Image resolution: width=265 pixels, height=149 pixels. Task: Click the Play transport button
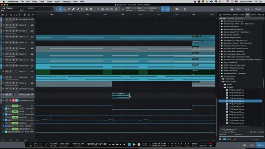coord(134,144)
